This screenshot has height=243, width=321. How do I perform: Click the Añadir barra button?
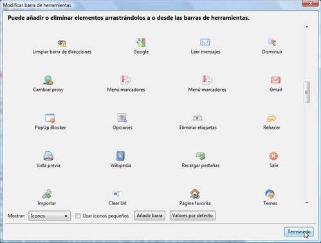pyautogui.click(x=149, y=215)
